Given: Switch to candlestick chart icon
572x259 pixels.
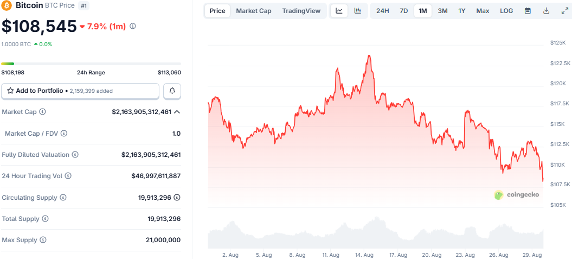Looking at the screenshot, I should tap(357, 11).
